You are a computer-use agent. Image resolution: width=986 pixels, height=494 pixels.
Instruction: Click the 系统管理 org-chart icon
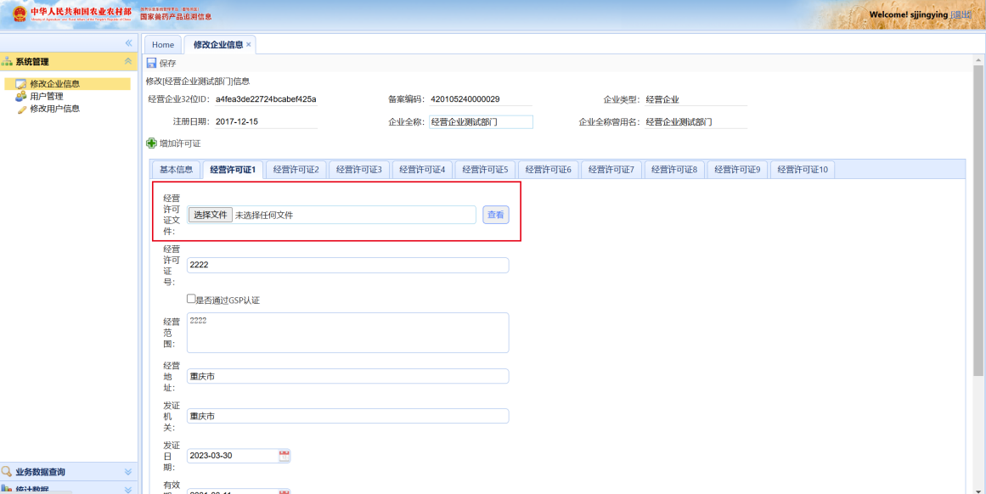[8, 62]
